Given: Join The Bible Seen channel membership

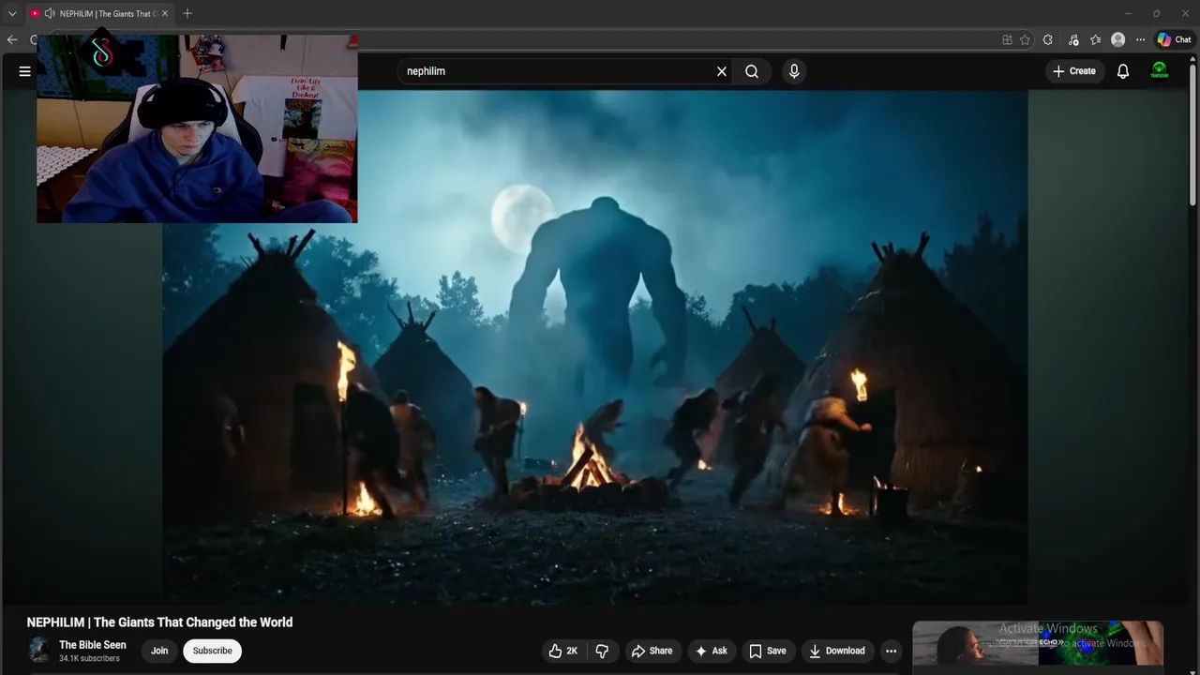Looking at the screenshot, I should 159,651.
